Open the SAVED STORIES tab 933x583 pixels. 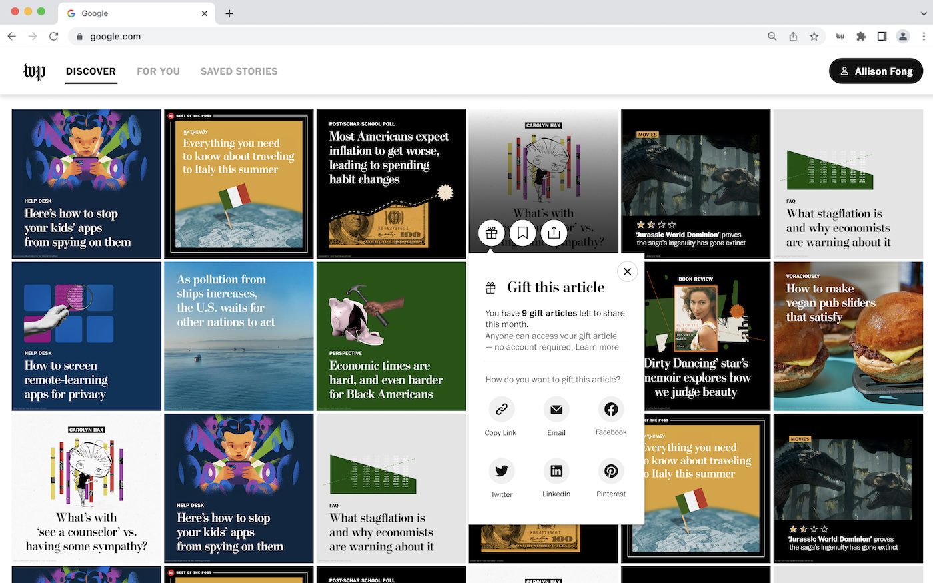coord(239,71)
